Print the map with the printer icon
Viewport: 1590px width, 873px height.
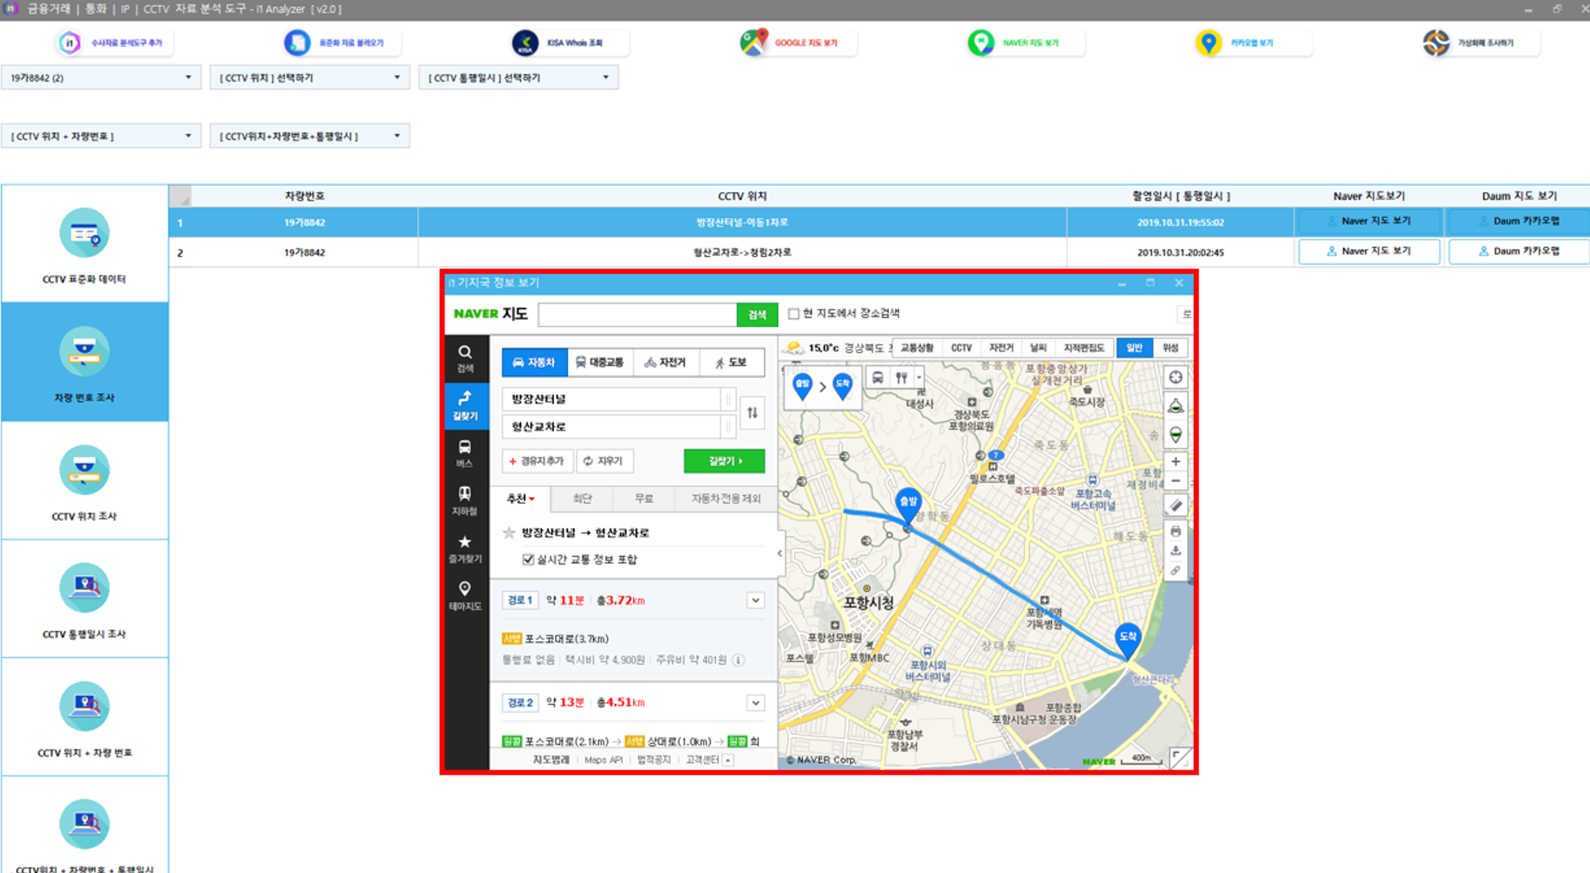pos(1175,532)
